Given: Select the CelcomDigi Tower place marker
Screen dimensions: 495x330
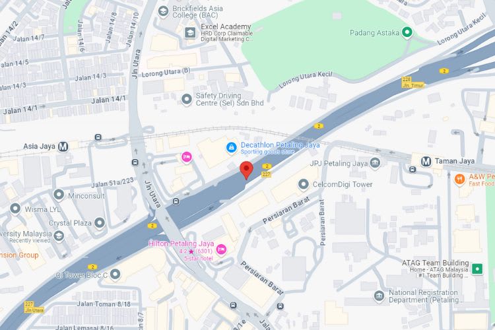Looking at the screenshot, I should click(304, 184).
